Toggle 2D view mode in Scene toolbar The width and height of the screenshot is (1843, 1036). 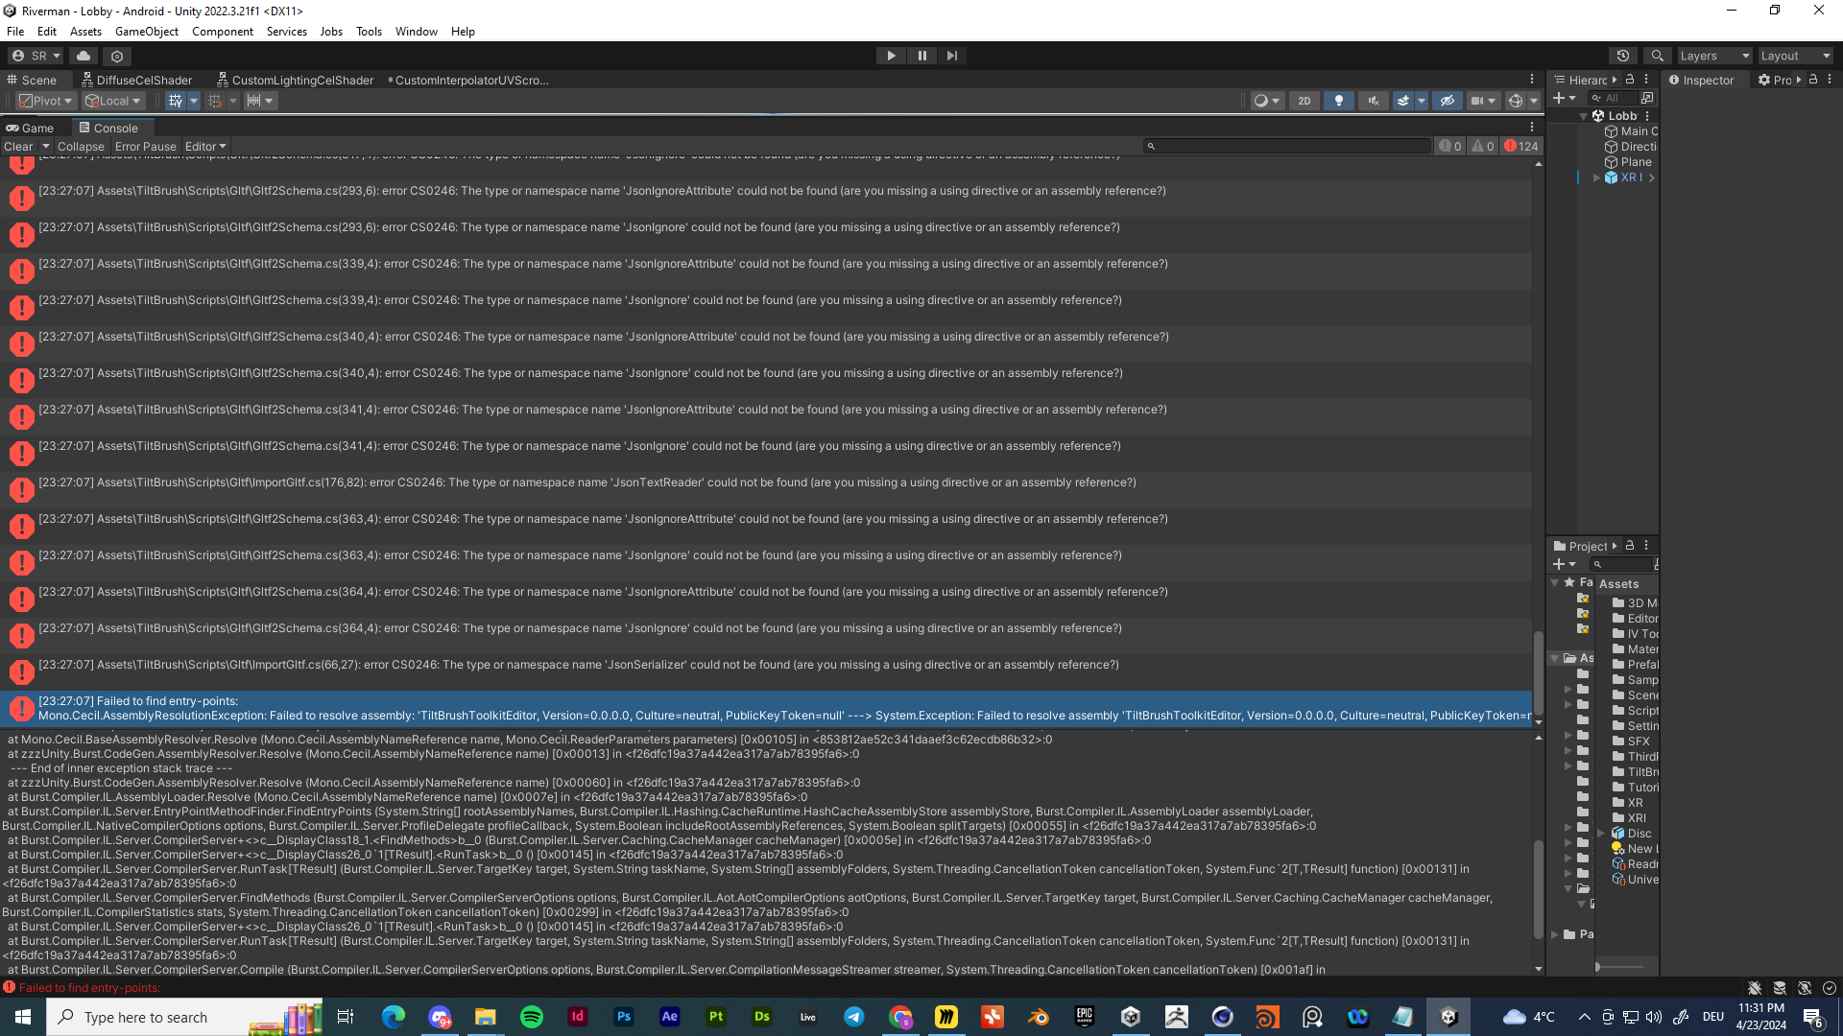click(x=1304, y=100)
